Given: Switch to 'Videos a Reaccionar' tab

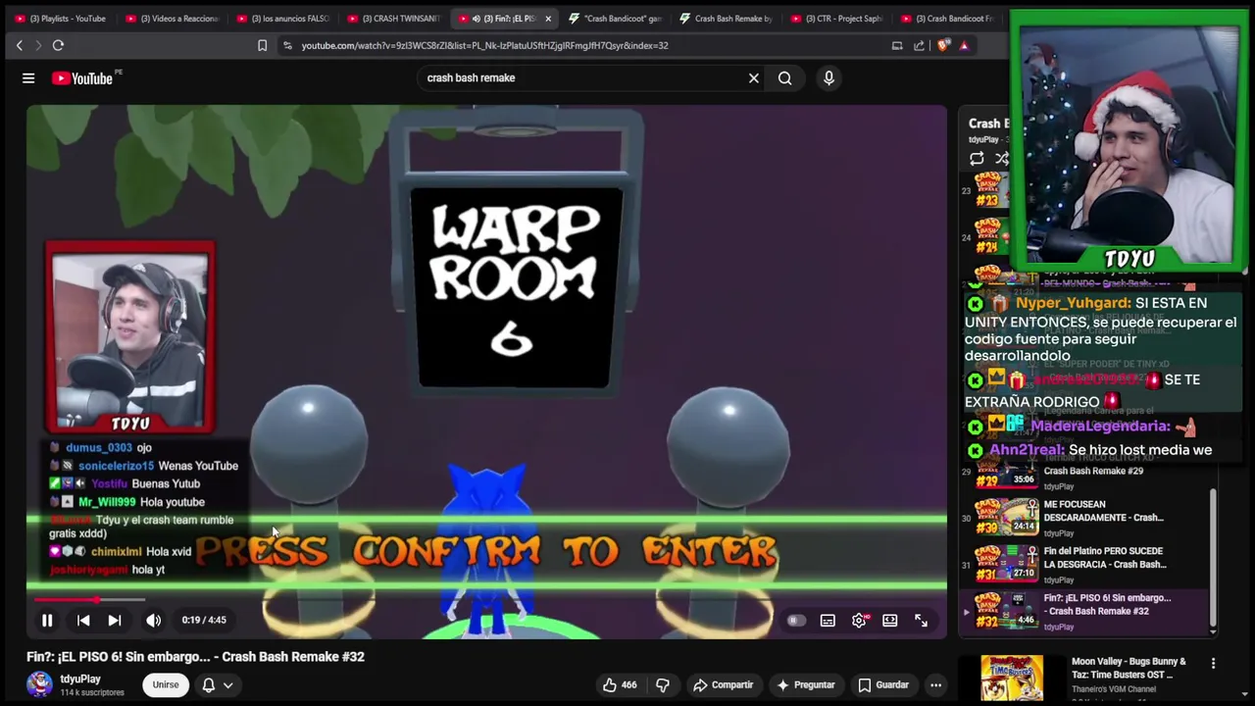Looking at the screenshot, I should click(x=172, y=19).
